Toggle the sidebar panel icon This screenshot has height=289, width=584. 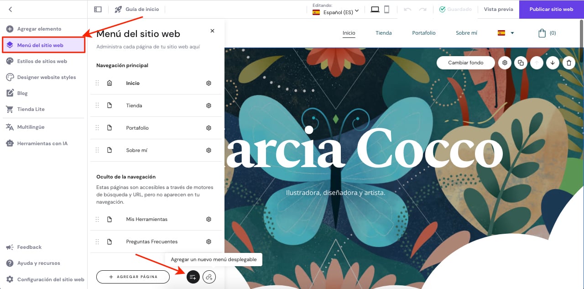click(x=98, y=9)
